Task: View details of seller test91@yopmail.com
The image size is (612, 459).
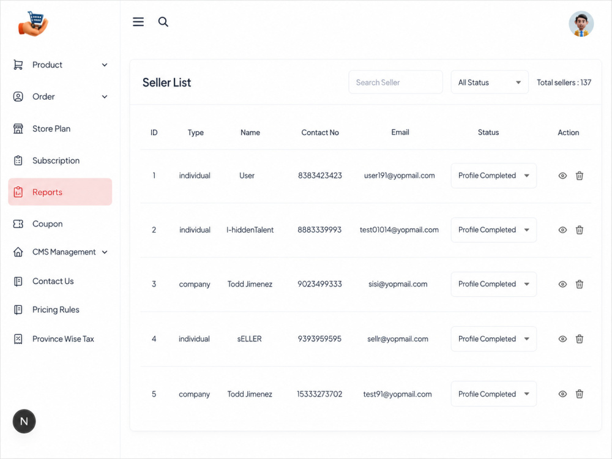Action: (x=562, y=394)
